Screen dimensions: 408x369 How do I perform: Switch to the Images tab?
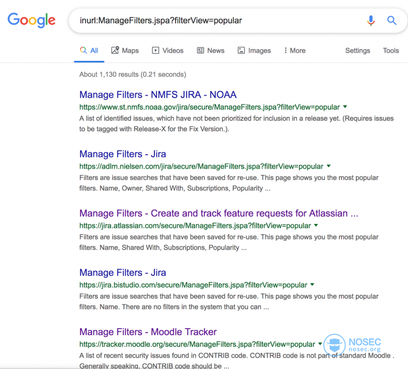point(254,51)
